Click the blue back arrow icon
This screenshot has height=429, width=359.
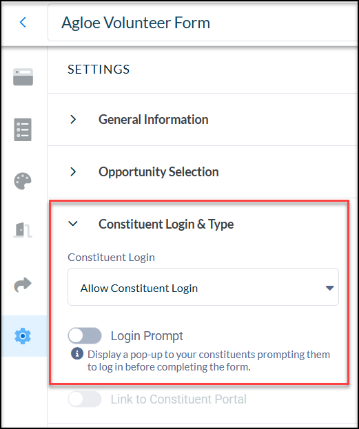pos(23,22)
